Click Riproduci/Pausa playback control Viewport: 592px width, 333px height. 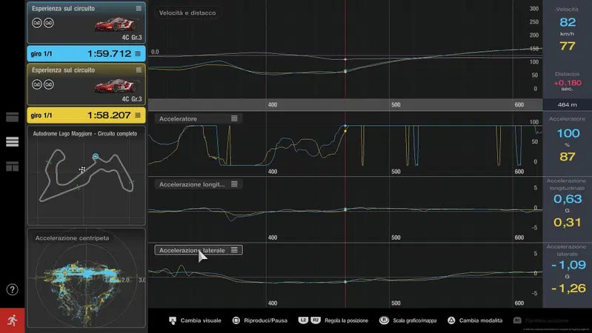259,320
